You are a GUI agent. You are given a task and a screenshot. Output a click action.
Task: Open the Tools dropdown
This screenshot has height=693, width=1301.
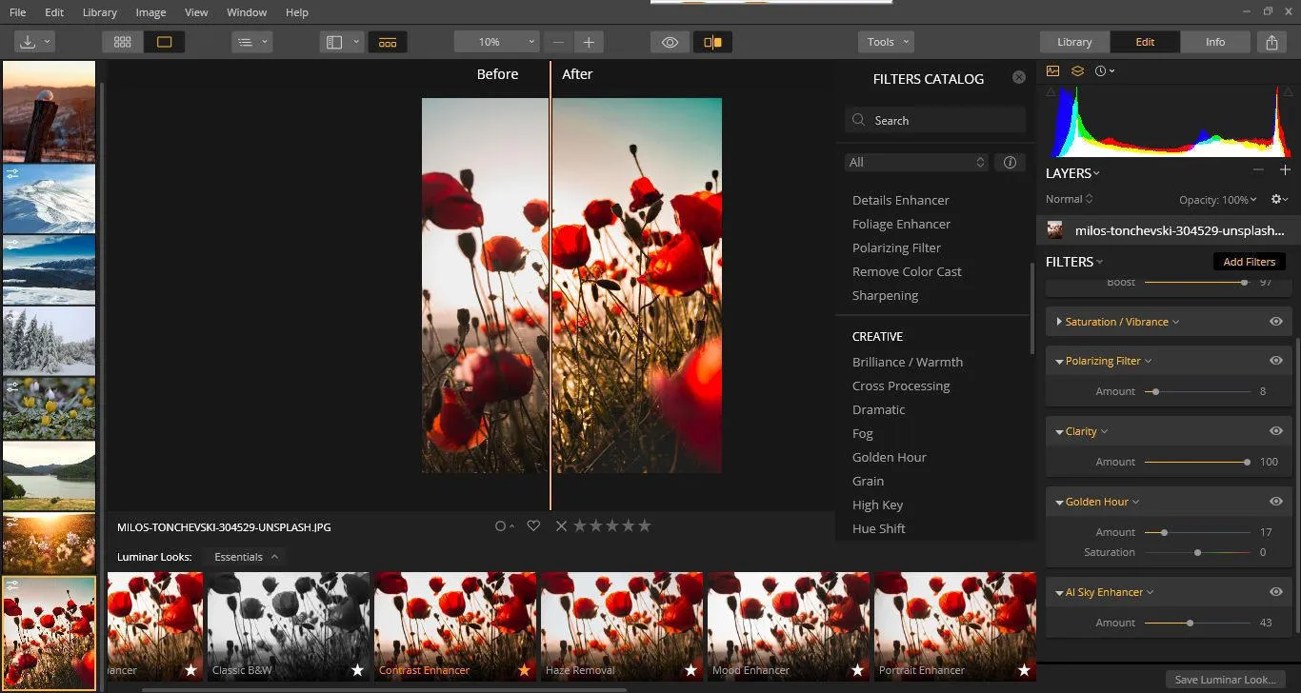(x=886, y=42)
